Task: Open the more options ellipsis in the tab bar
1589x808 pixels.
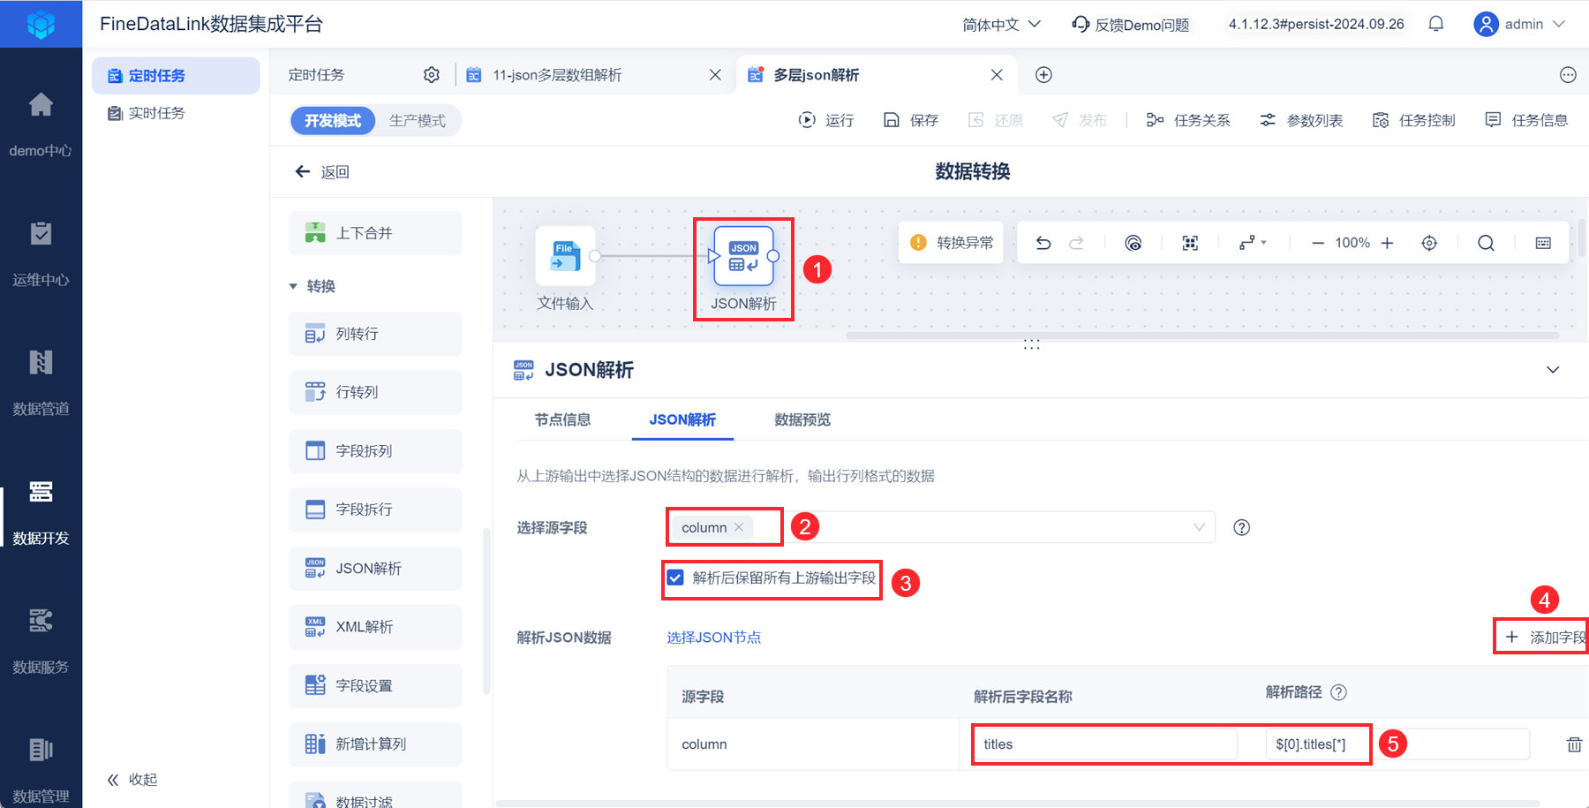Action: coord(1568,75)
